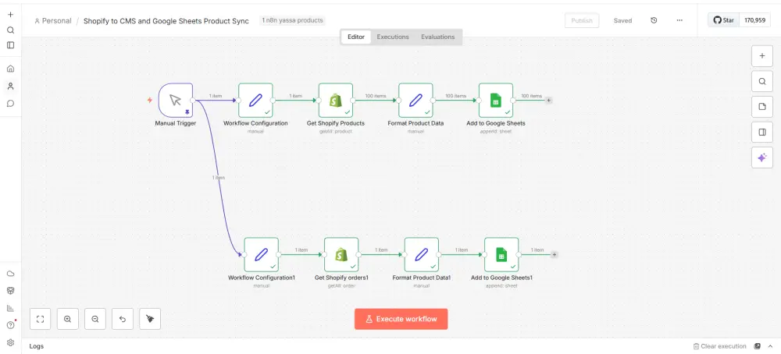Add node after Add to Google Sheets1
The width and height of the screenshot is (781, 354).
555,254
